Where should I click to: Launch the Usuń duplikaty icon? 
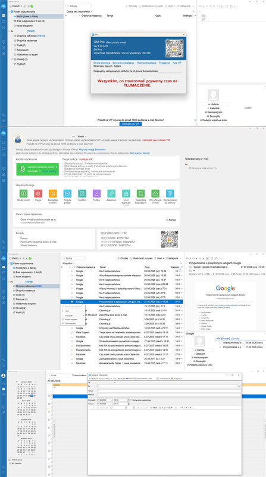(x=126, y=193)
